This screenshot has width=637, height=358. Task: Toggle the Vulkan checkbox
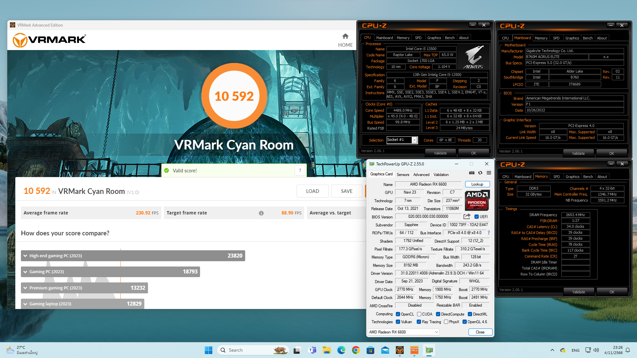398,322
